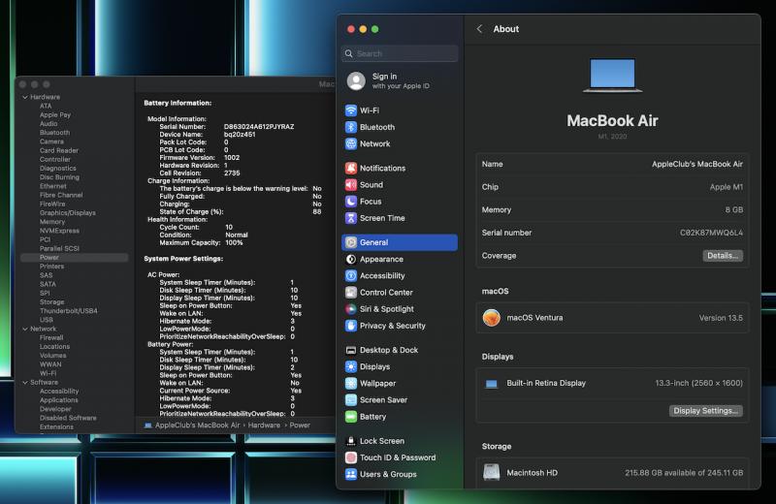The height and width of the screenshot is (504, 776).
Task: Click battery serial D863024A612PJYRAZ
Action: 259,127
